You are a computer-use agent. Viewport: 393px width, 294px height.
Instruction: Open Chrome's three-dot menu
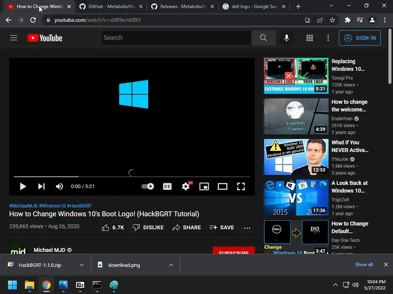coord(385,20)
